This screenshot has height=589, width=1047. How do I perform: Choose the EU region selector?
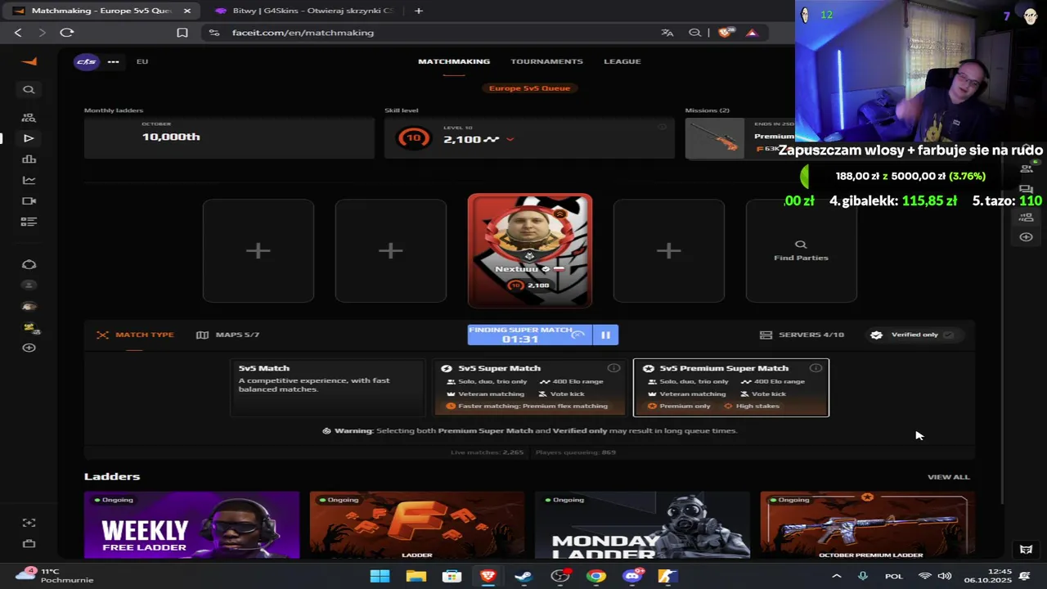point(142,61)
